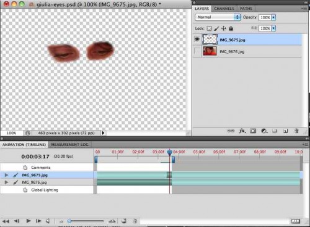The height and width of the screenshot is (227, 310).
Task: Step forward to the next frame
Action: pyautogui.click(x=38, y=221)
